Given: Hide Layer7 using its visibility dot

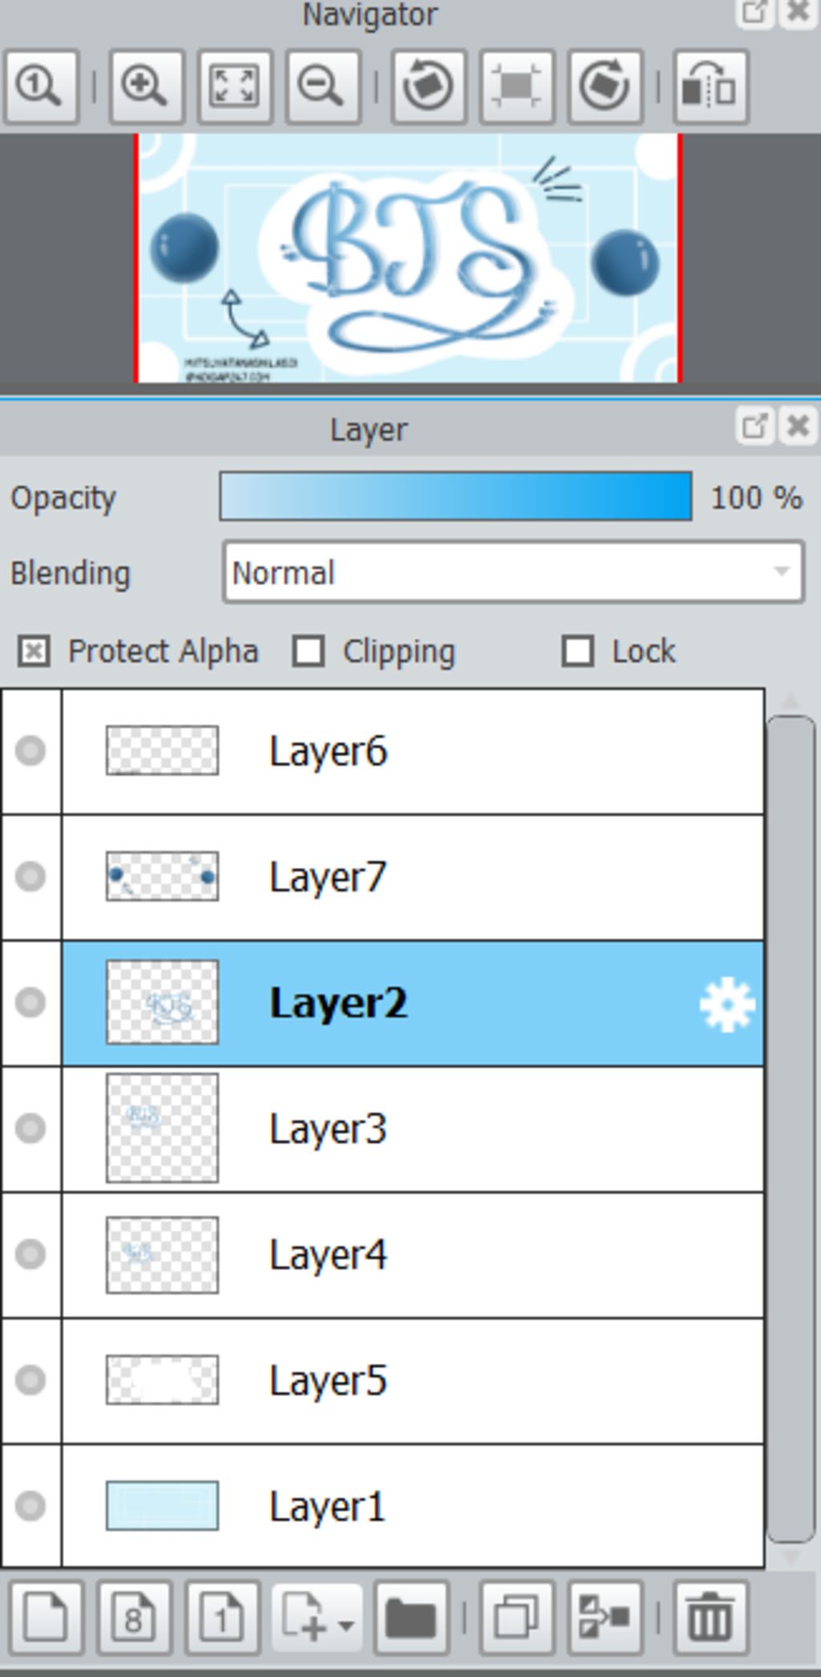Looking at the screenshot, I should click(30, 876).
